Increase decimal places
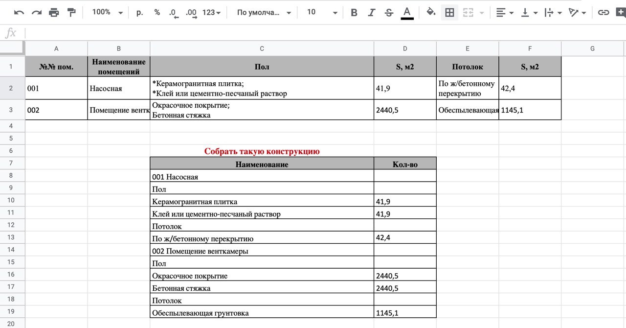Viewport: 626px width, 328px height. click(191, 12)
